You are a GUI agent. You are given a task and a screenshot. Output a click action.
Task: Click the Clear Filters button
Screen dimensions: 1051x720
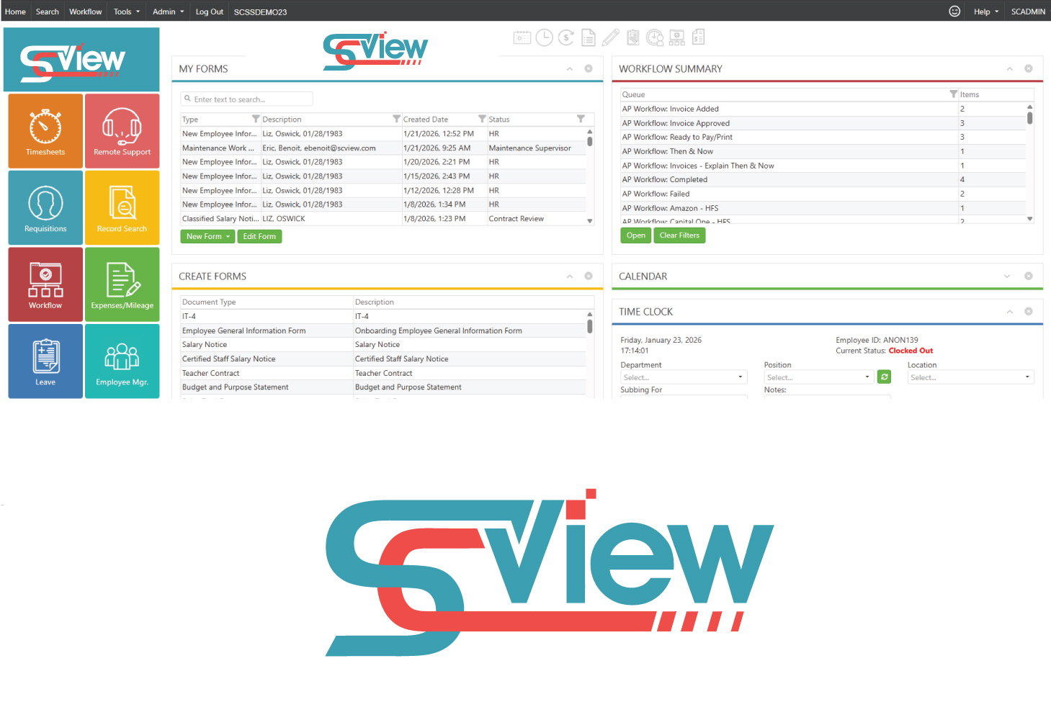coord(679,235)
